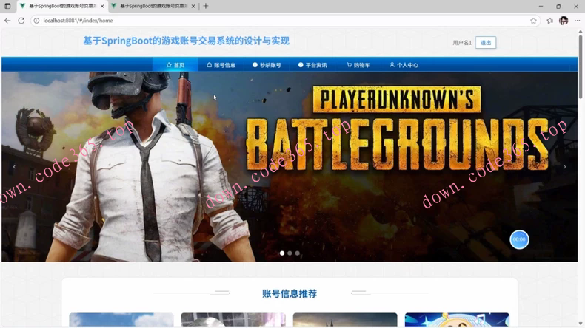585x328 pixels.
Task: Click the PUBG banner image
Action: (290, 167)
